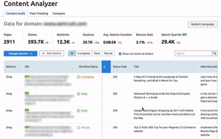Click the green new badge on Search Queries
Screen dimensions: 221x139
coord(185,35)
